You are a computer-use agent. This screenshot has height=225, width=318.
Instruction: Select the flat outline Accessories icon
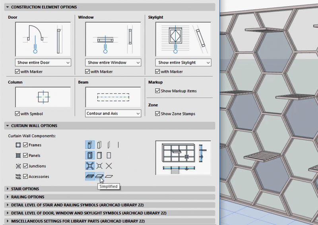pos(109,176)
